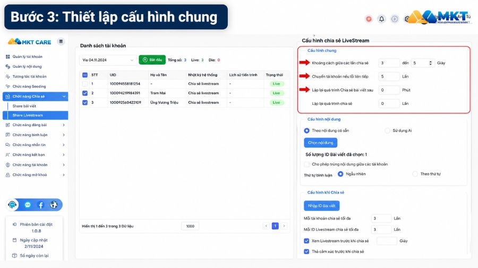Uncheck the Tram Mai row checkbox

tap(85, 93)
